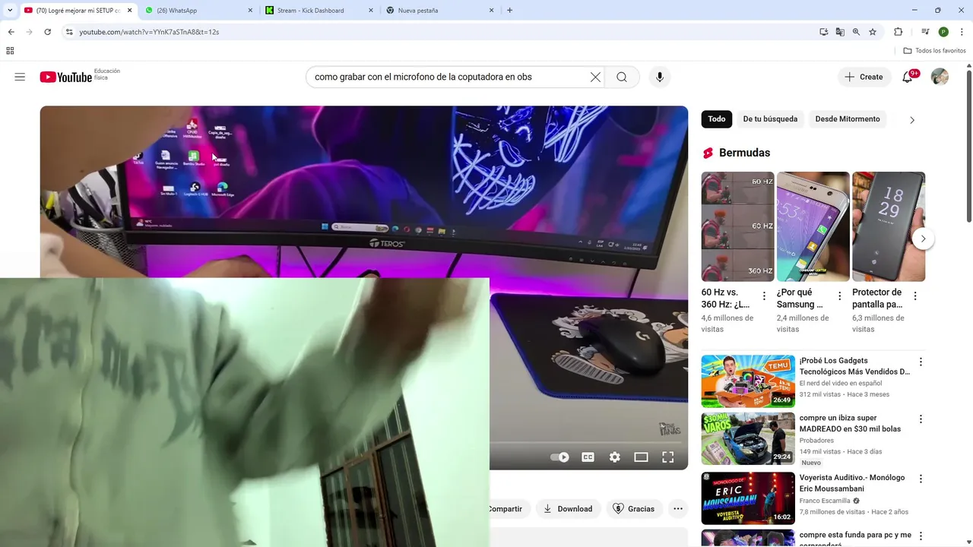Image resolution: width=973 pixels, height=547 pixels.
Task: Go to the YouTube home logo
Action: coord(66,77)
